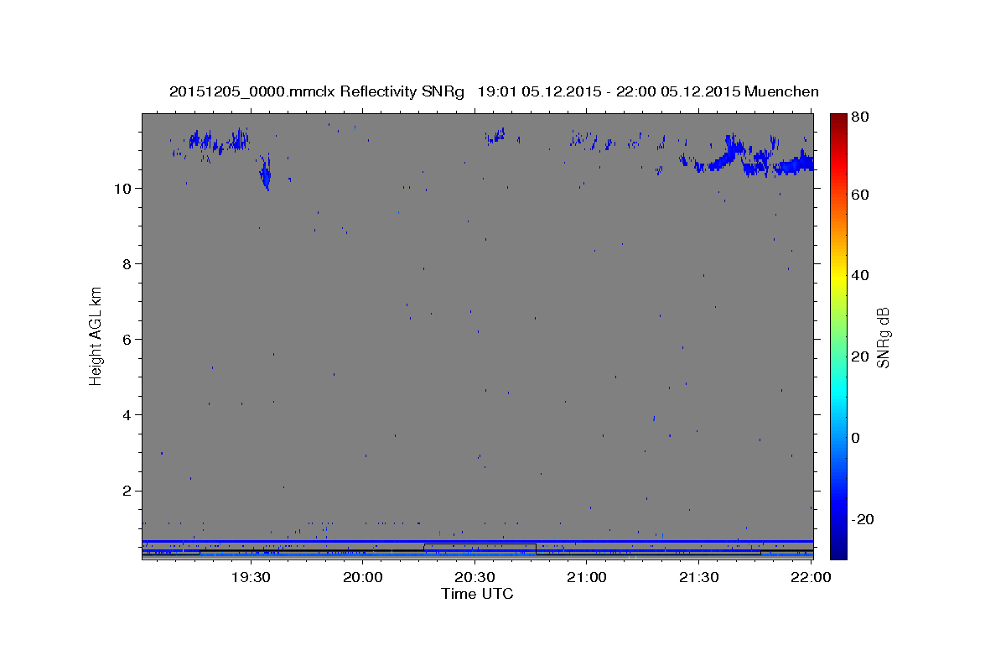Click the height tick label 10
Screen dimensions: 1006x671
point(124,188)
